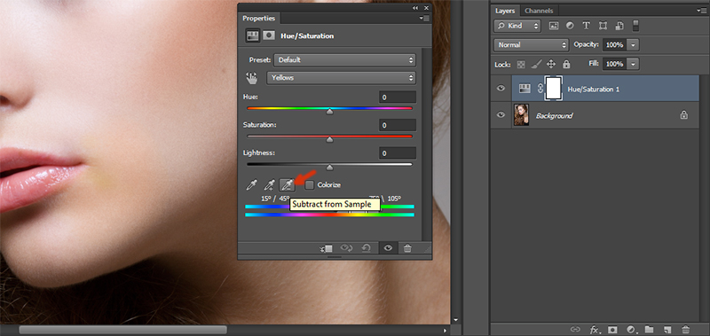Image resolution: width=710 pixels, height=336 pixels.
Task: Clip adjustment to layer below in Properties
Action: pyautogui.click(x=327, y=248)
